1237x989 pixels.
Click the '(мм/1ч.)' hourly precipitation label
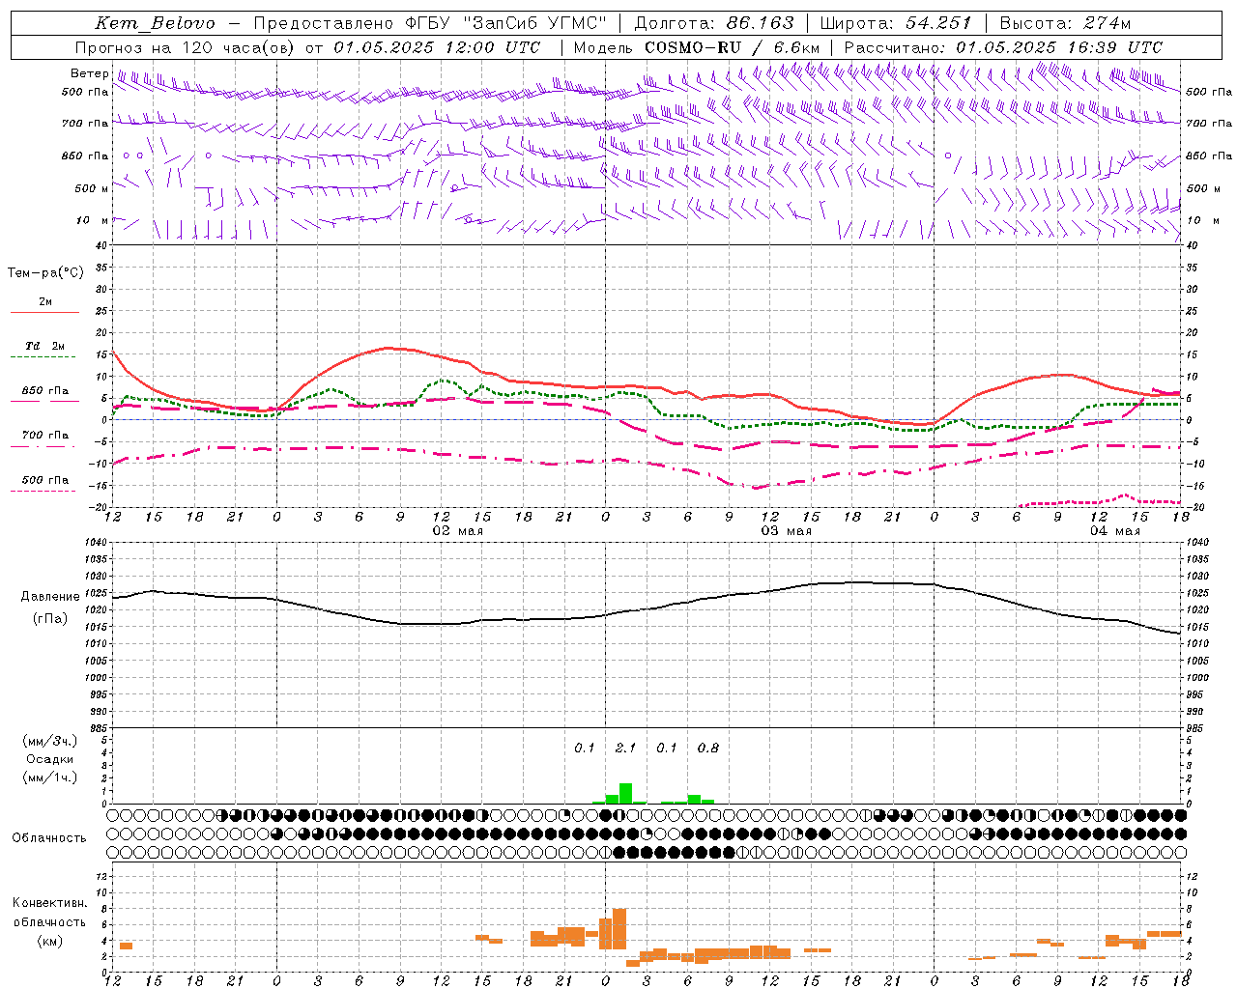[x=48, y=777]
